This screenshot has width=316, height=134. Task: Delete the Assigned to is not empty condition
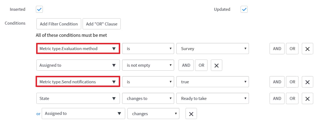click(x=216, y=65)
